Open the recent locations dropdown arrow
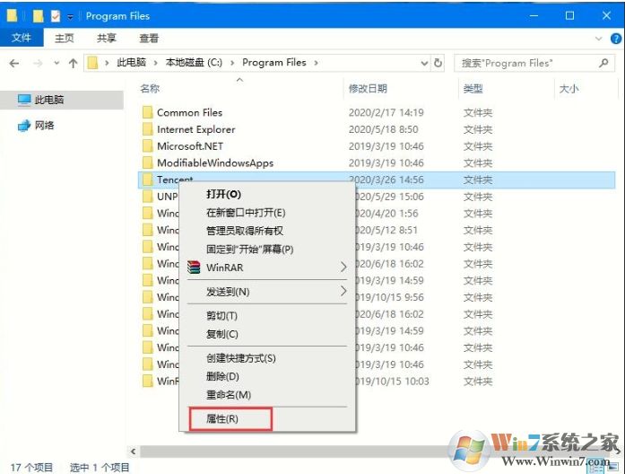The width and height of the screenshot is (625, 474). (x=56, y=63)
